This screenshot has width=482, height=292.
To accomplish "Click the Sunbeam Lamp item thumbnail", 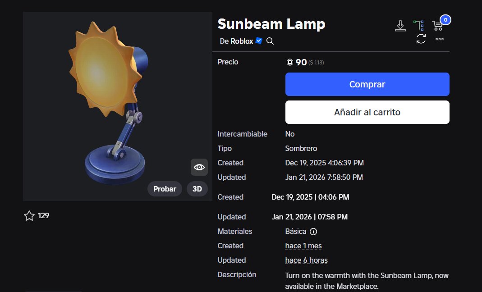I will tap(118, 106).
